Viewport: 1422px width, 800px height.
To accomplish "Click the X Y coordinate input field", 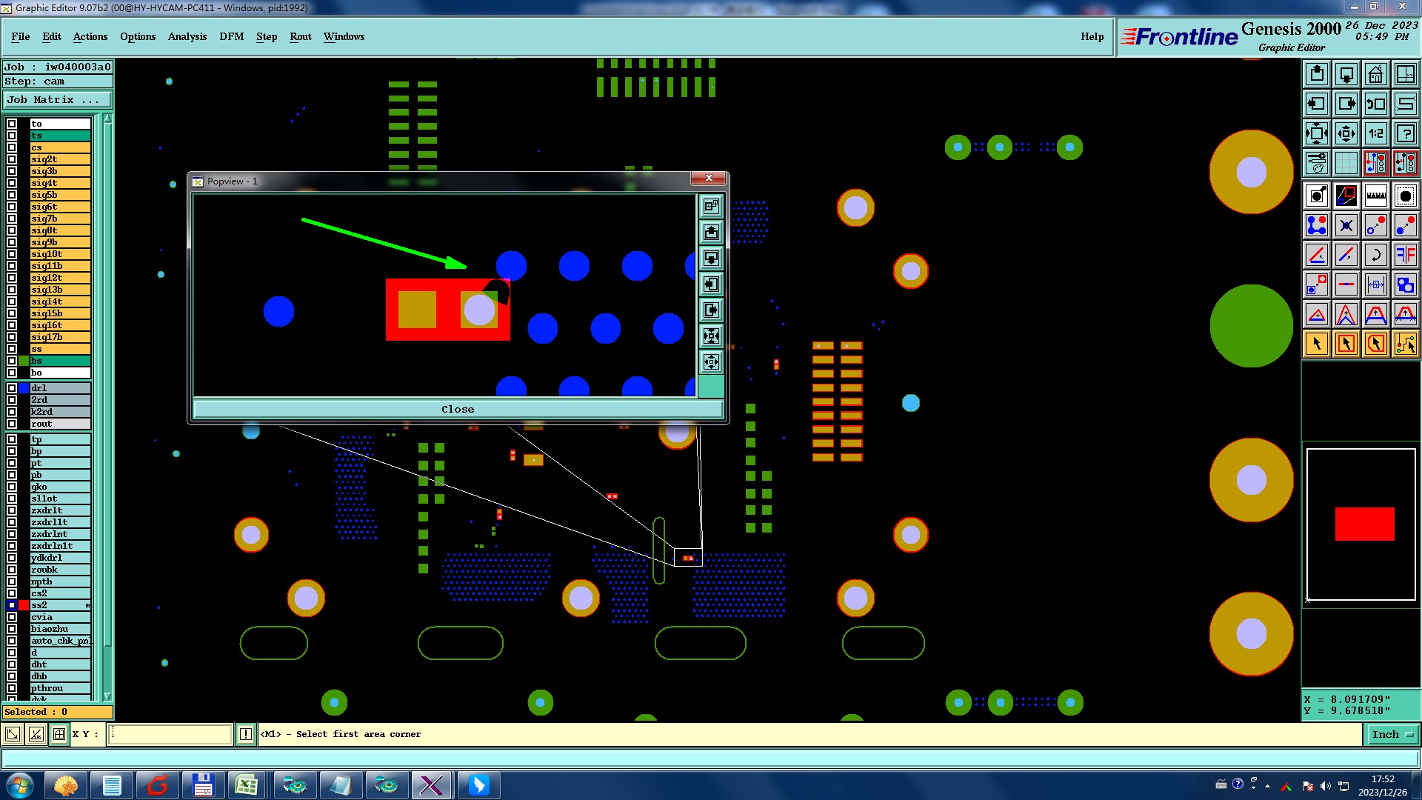I will (170, 734).
